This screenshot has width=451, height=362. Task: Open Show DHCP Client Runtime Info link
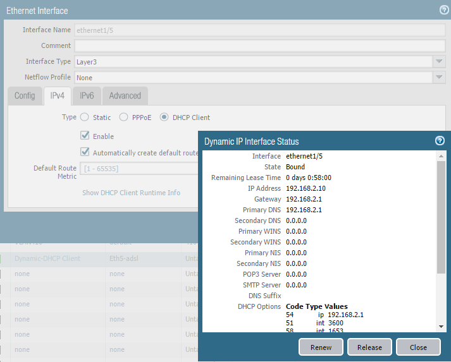131,193
